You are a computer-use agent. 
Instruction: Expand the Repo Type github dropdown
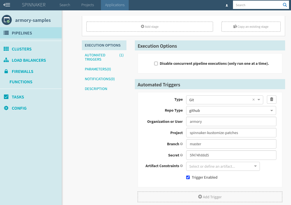coord(271,110)
